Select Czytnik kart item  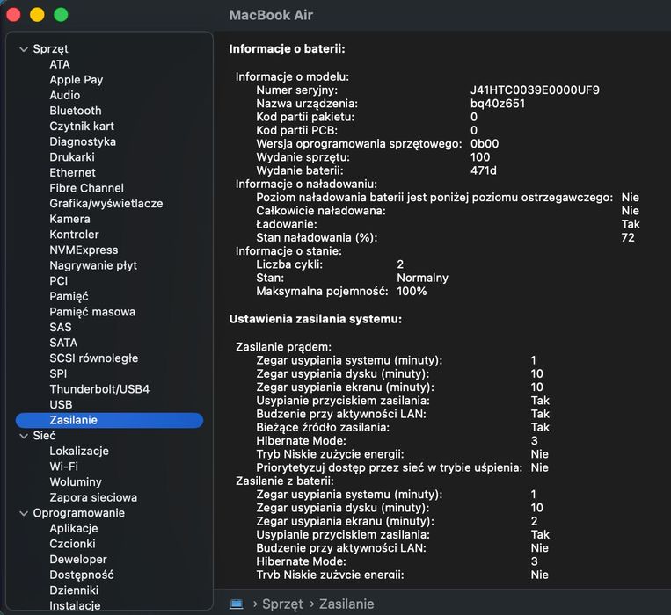tap(82, 127)
